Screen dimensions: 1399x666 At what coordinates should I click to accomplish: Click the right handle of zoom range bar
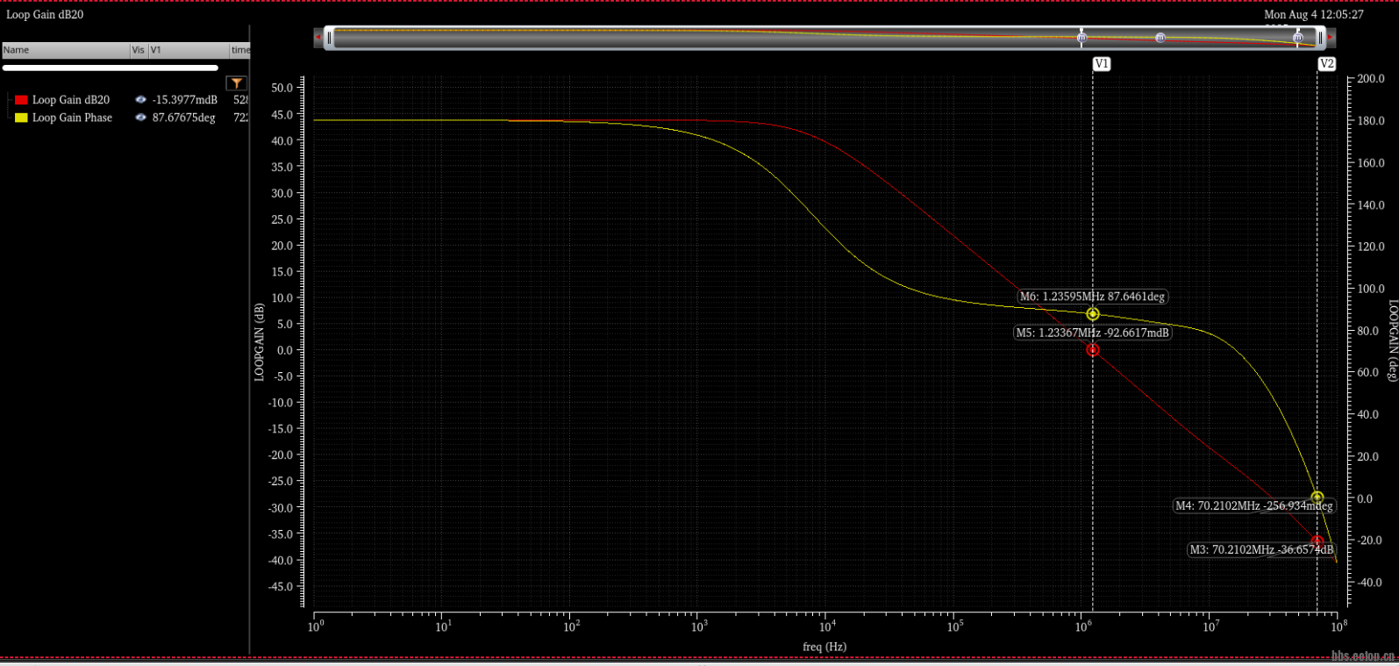click(x=1320, y=38)
